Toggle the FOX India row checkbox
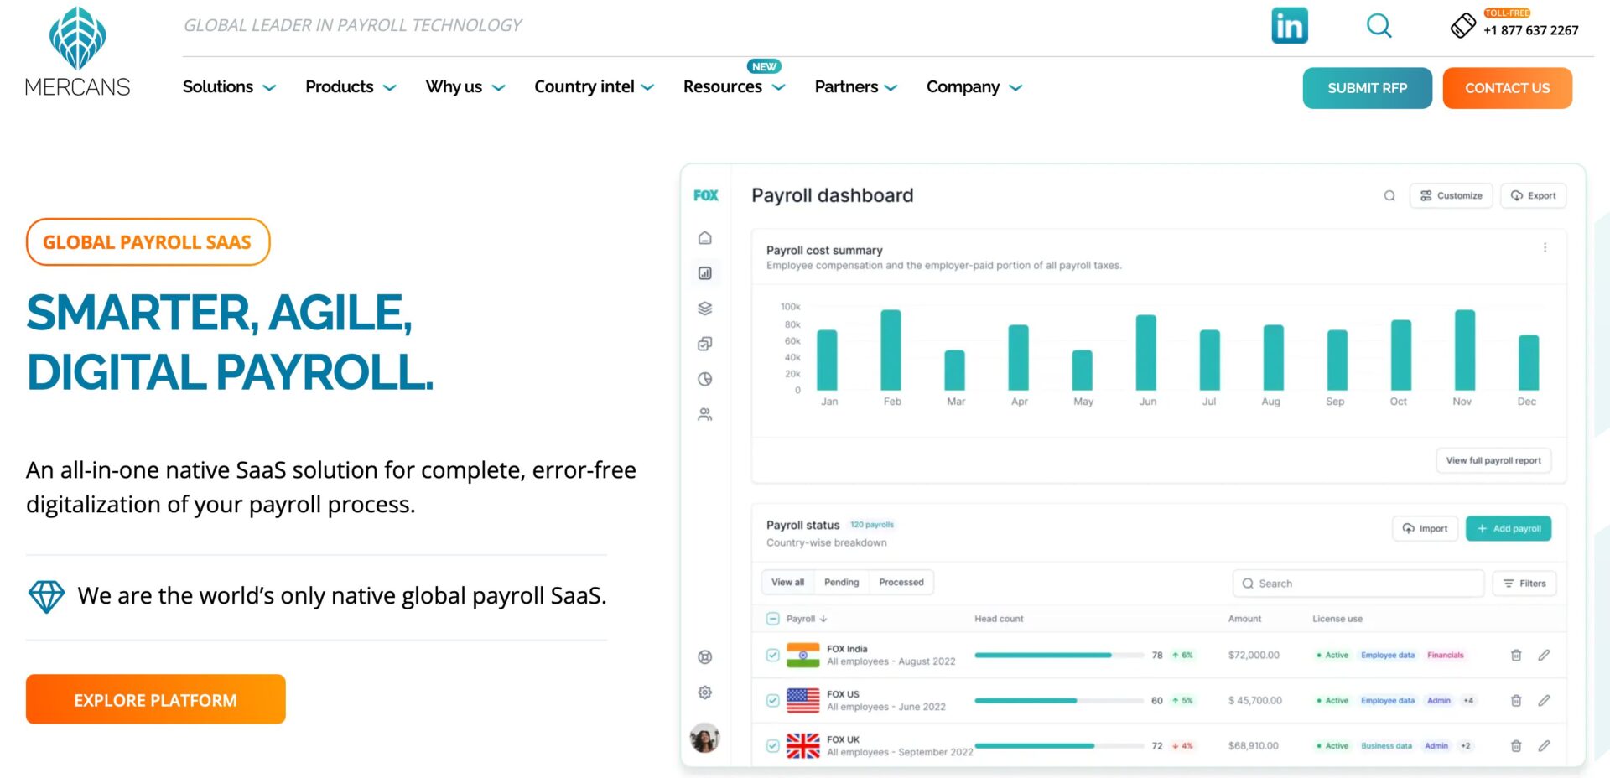Image resolution: width=1610 pixels, height=778 pixels. coord(773,656)
